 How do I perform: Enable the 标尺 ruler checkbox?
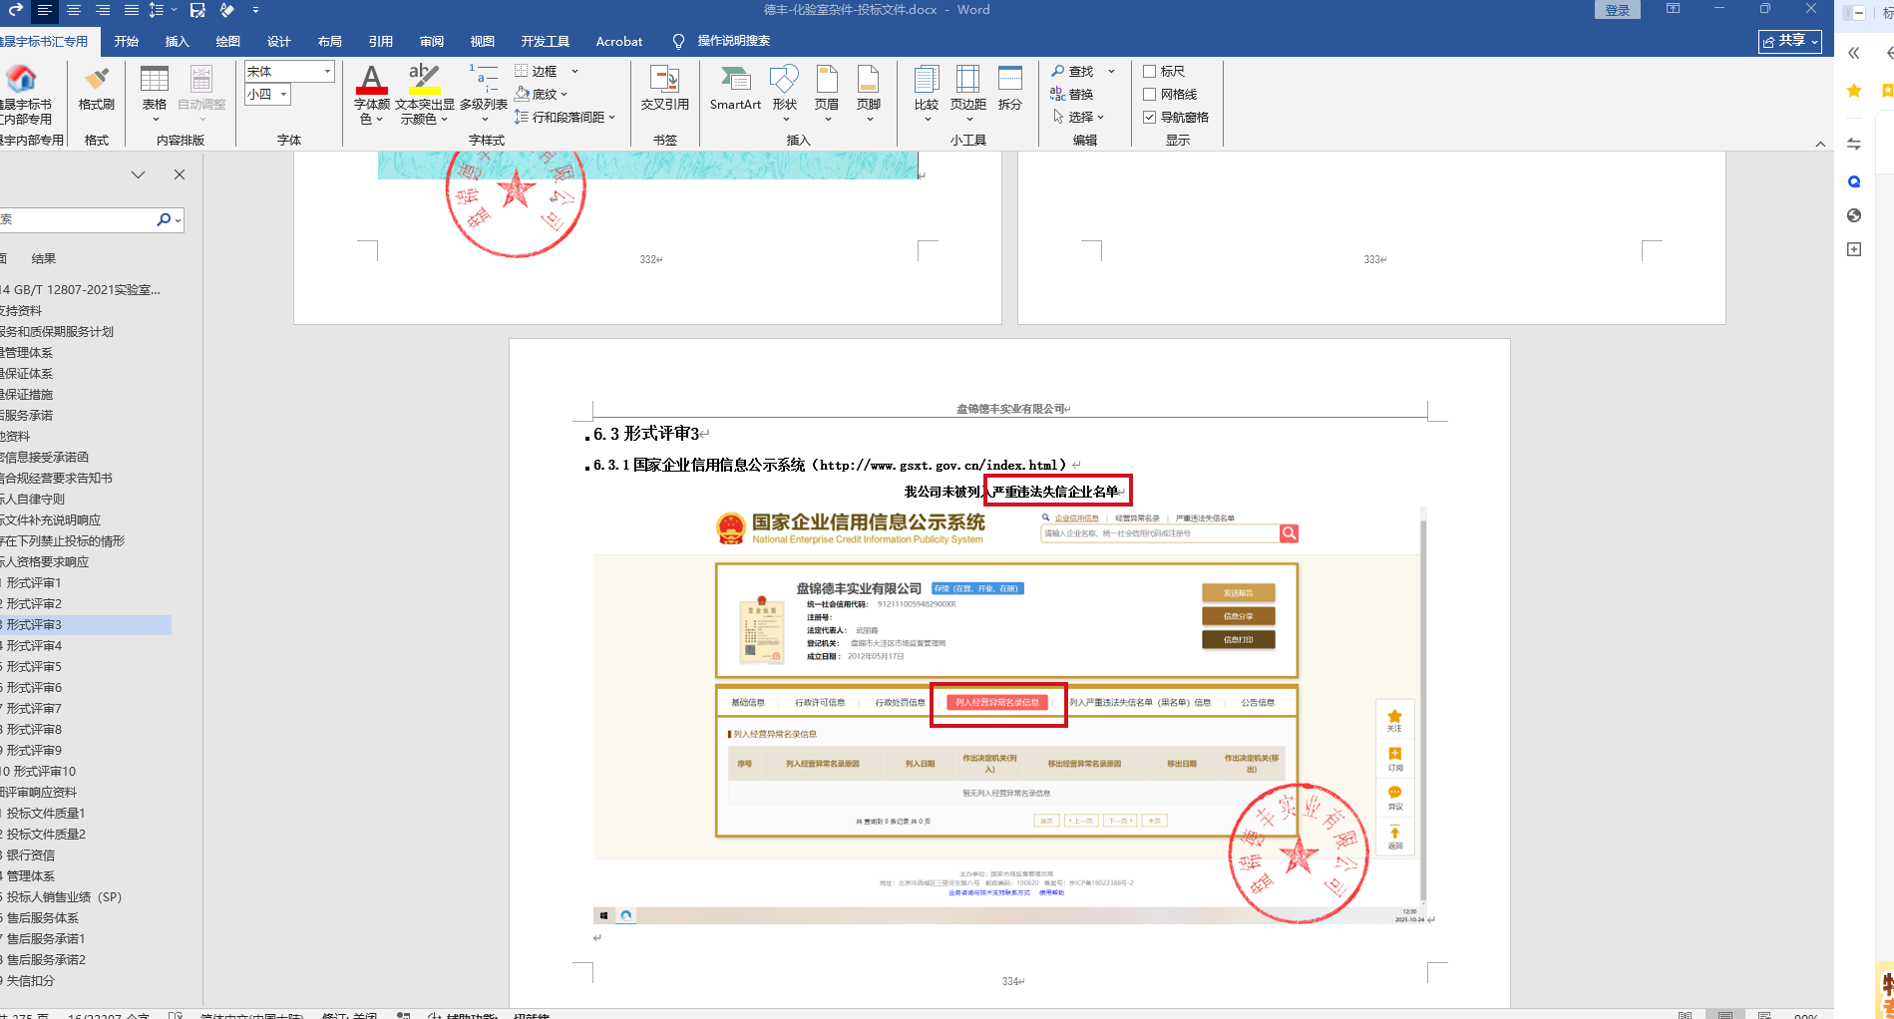tap(1150, 71)
